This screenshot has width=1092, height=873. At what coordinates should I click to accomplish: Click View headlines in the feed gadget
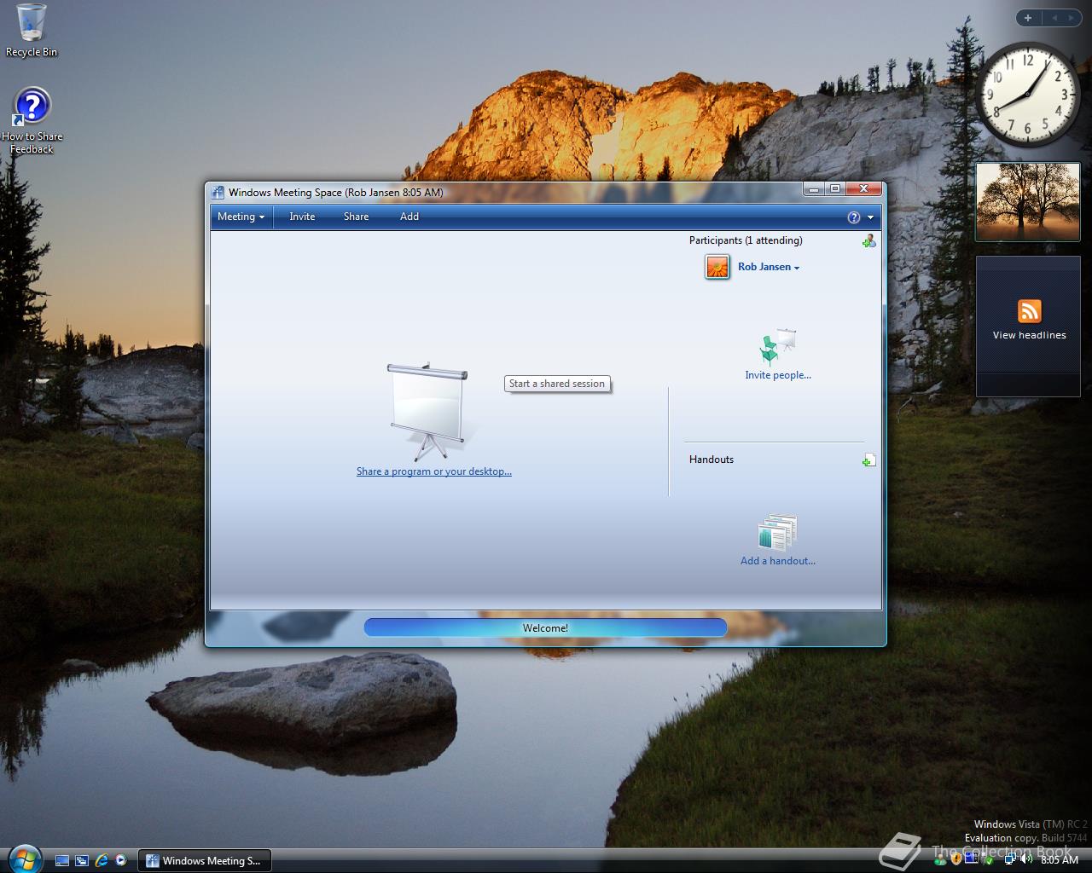[x=1029, y=335]
